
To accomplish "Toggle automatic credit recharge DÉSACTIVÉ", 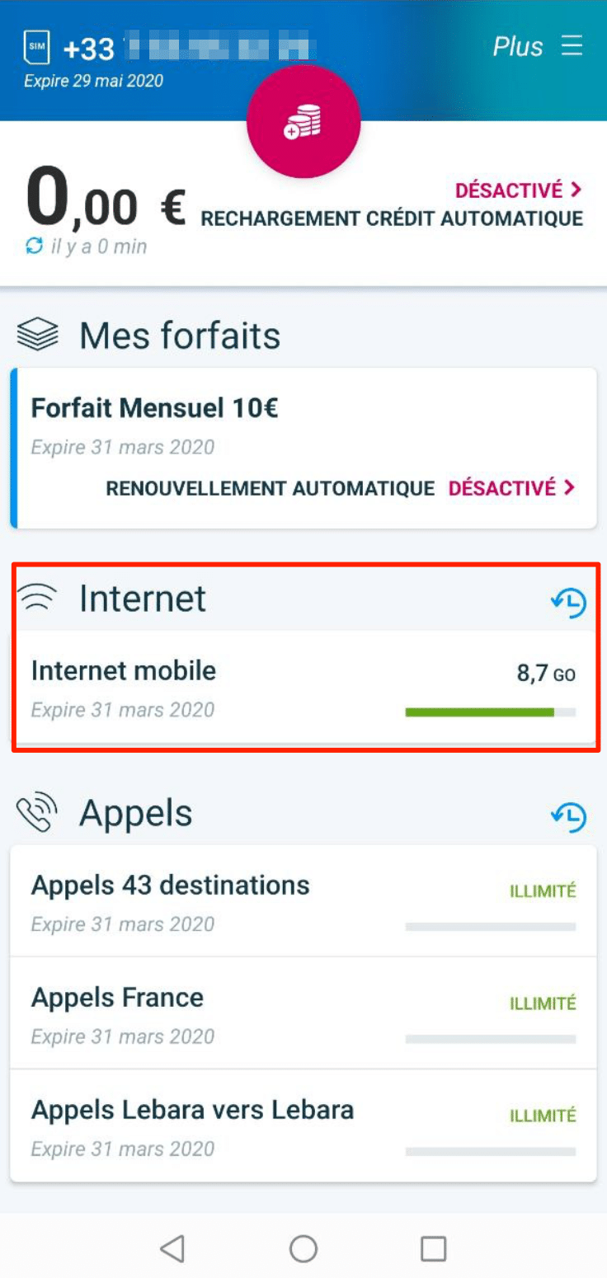I will [519, 190].
